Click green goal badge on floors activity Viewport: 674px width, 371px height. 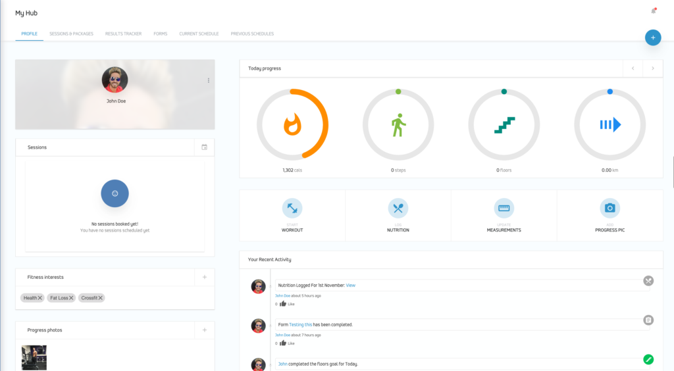[x=648, y=359]
